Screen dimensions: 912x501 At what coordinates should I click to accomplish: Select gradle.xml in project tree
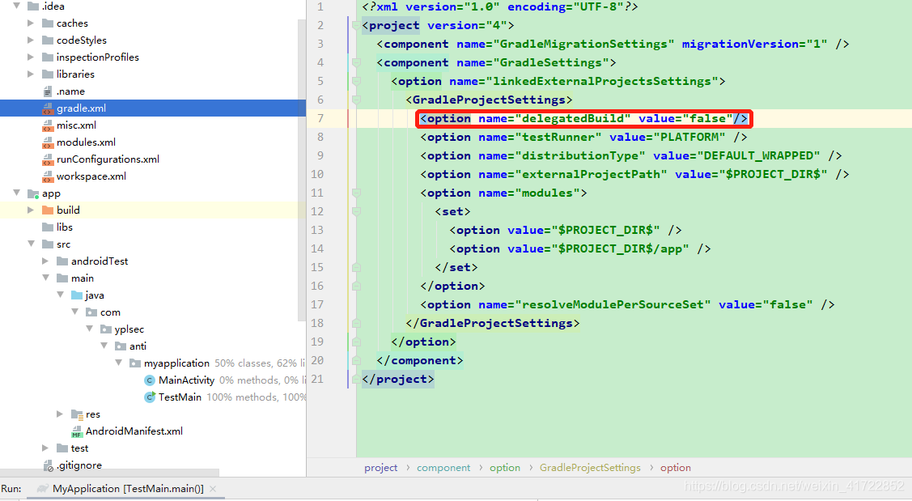pos(82,108)
